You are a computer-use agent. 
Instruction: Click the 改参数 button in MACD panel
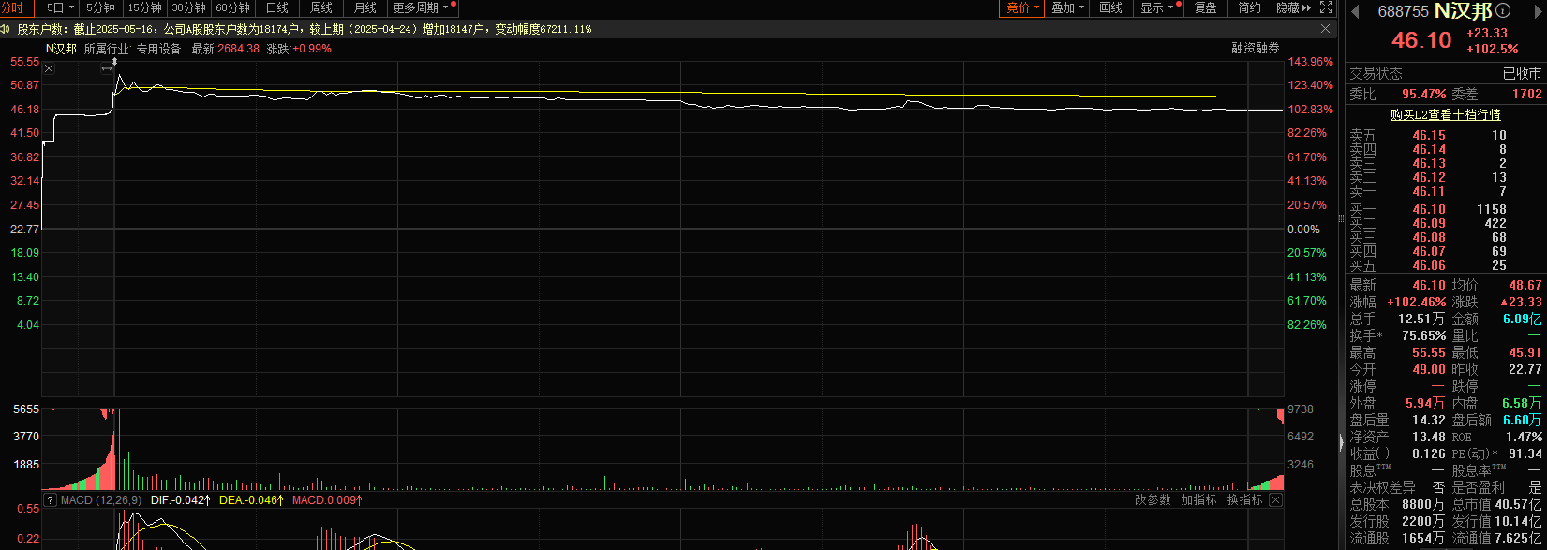pyautogui.click(x=1153, y=500)
